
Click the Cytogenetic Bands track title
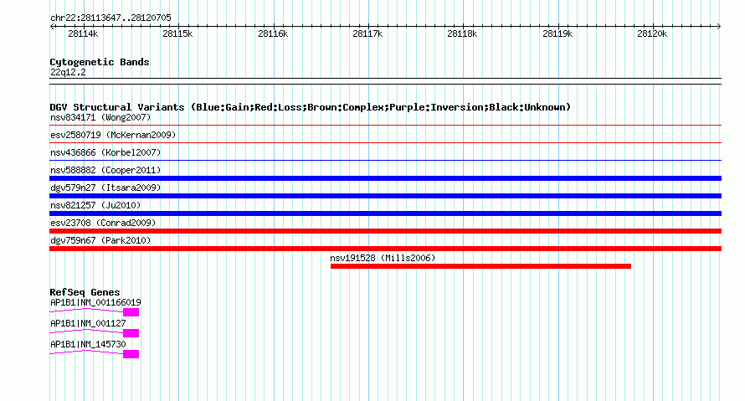pos(100,62)
